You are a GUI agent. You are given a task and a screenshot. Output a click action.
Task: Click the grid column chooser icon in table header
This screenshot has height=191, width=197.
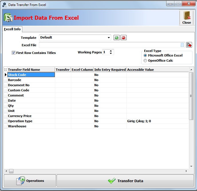point(5,69)
